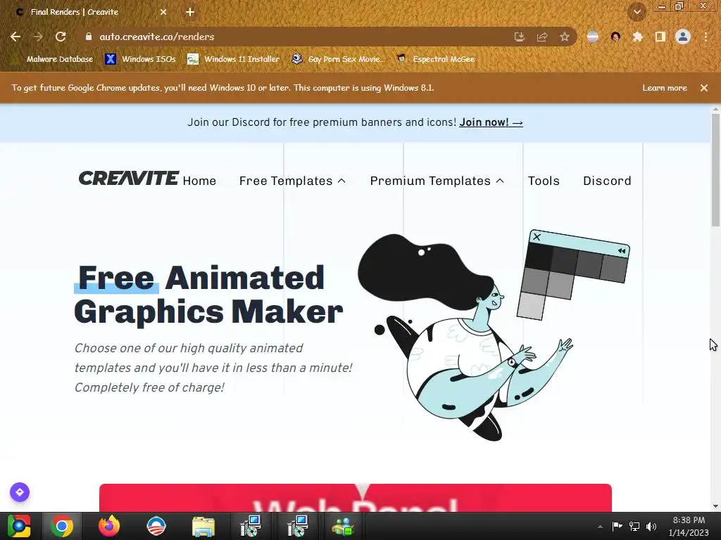Click the browser forward arrow
Screen dimensions: 721x540
click(x=38, y=37)
